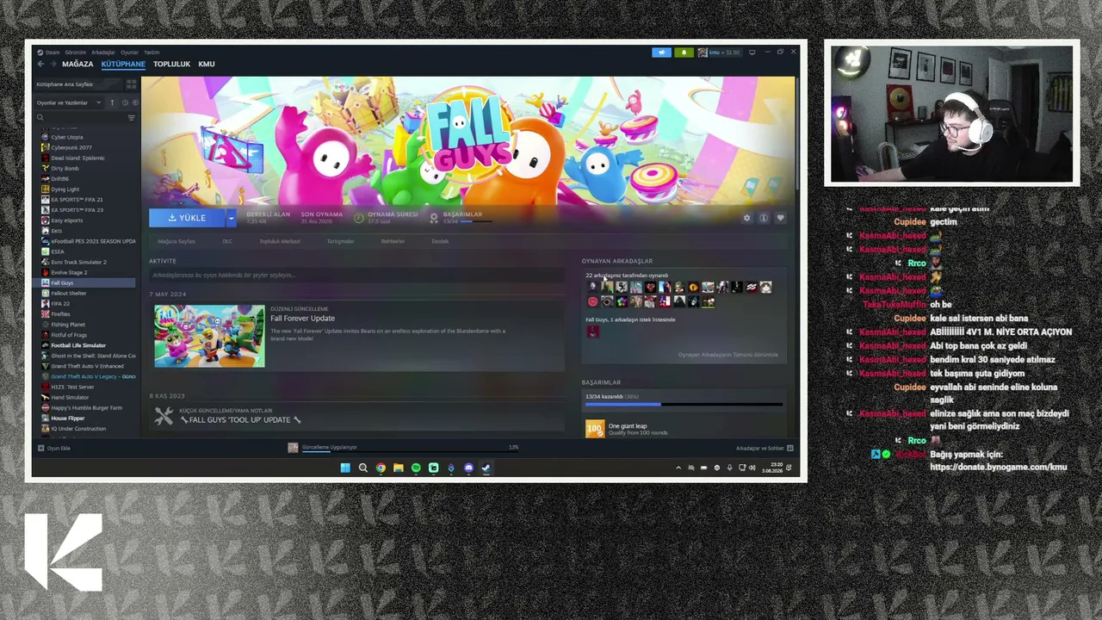
Task: Open the One giant leap achievement icon
Action: (x=595, y=428)
